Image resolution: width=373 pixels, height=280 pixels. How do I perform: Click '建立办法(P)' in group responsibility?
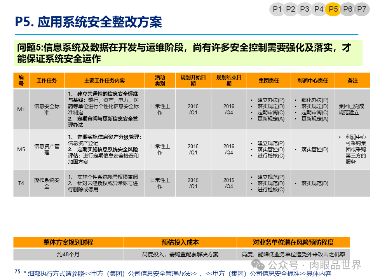pos(271,100)
